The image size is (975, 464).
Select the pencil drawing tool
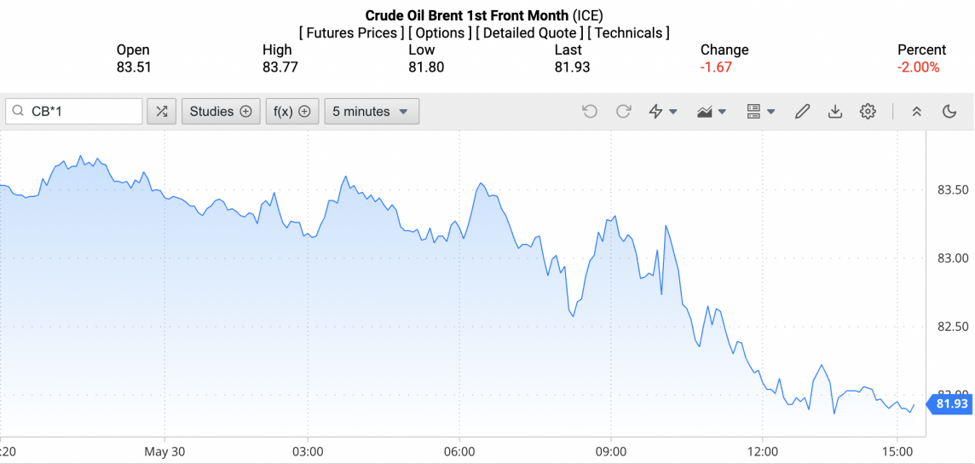(802, 112)
